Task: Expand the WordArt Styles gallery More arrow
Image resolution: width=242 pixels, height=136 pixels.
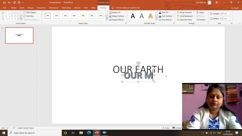Action: (x=157, y=19)
